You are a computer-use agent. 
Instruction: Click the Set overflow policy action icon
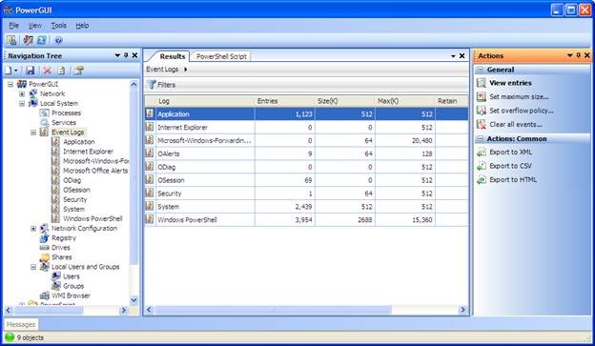pos(482,111)
